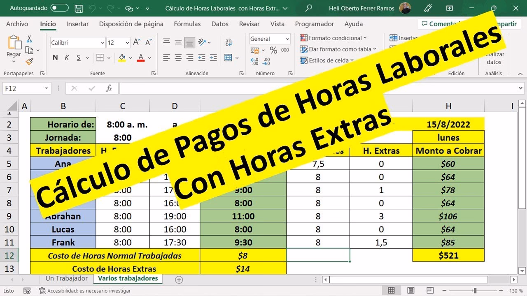Switch to the Fórmulas ribbon tab
Viewport: 527px width, 296px height.
click(x=187, y=24)
